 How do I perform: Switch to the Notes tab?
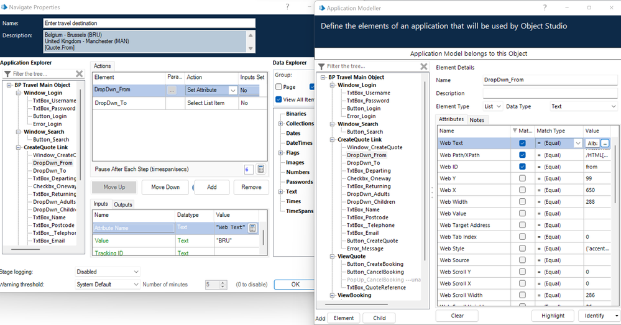(x=477, y=119)
